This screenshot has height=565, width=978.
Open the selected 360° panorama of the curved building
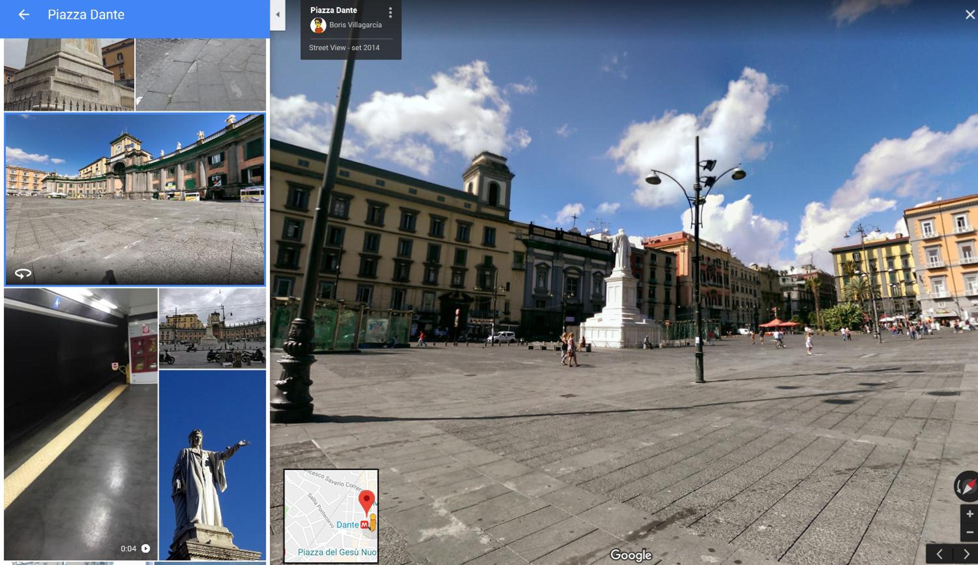point(135,200)
